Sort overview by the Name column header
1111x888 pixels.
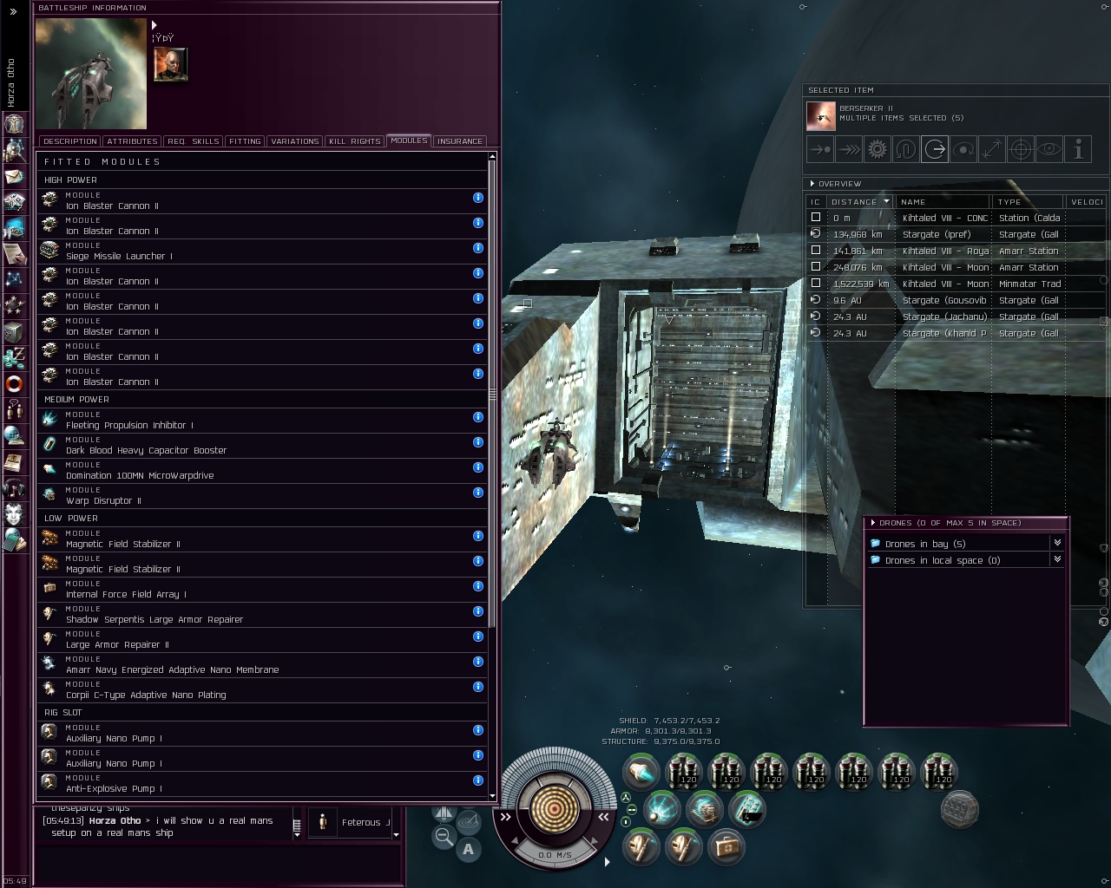943,202
